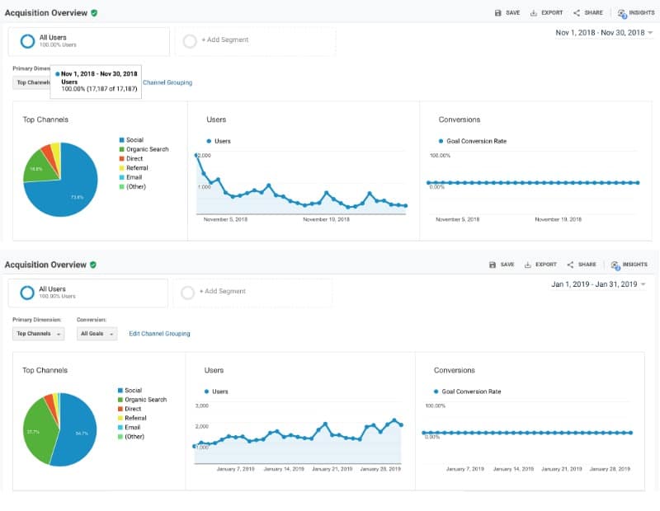The width and height of the screenshot is (660, 511).
Task: Click the Social legend swatch in January Top Channels
Action: pos(120,391)
